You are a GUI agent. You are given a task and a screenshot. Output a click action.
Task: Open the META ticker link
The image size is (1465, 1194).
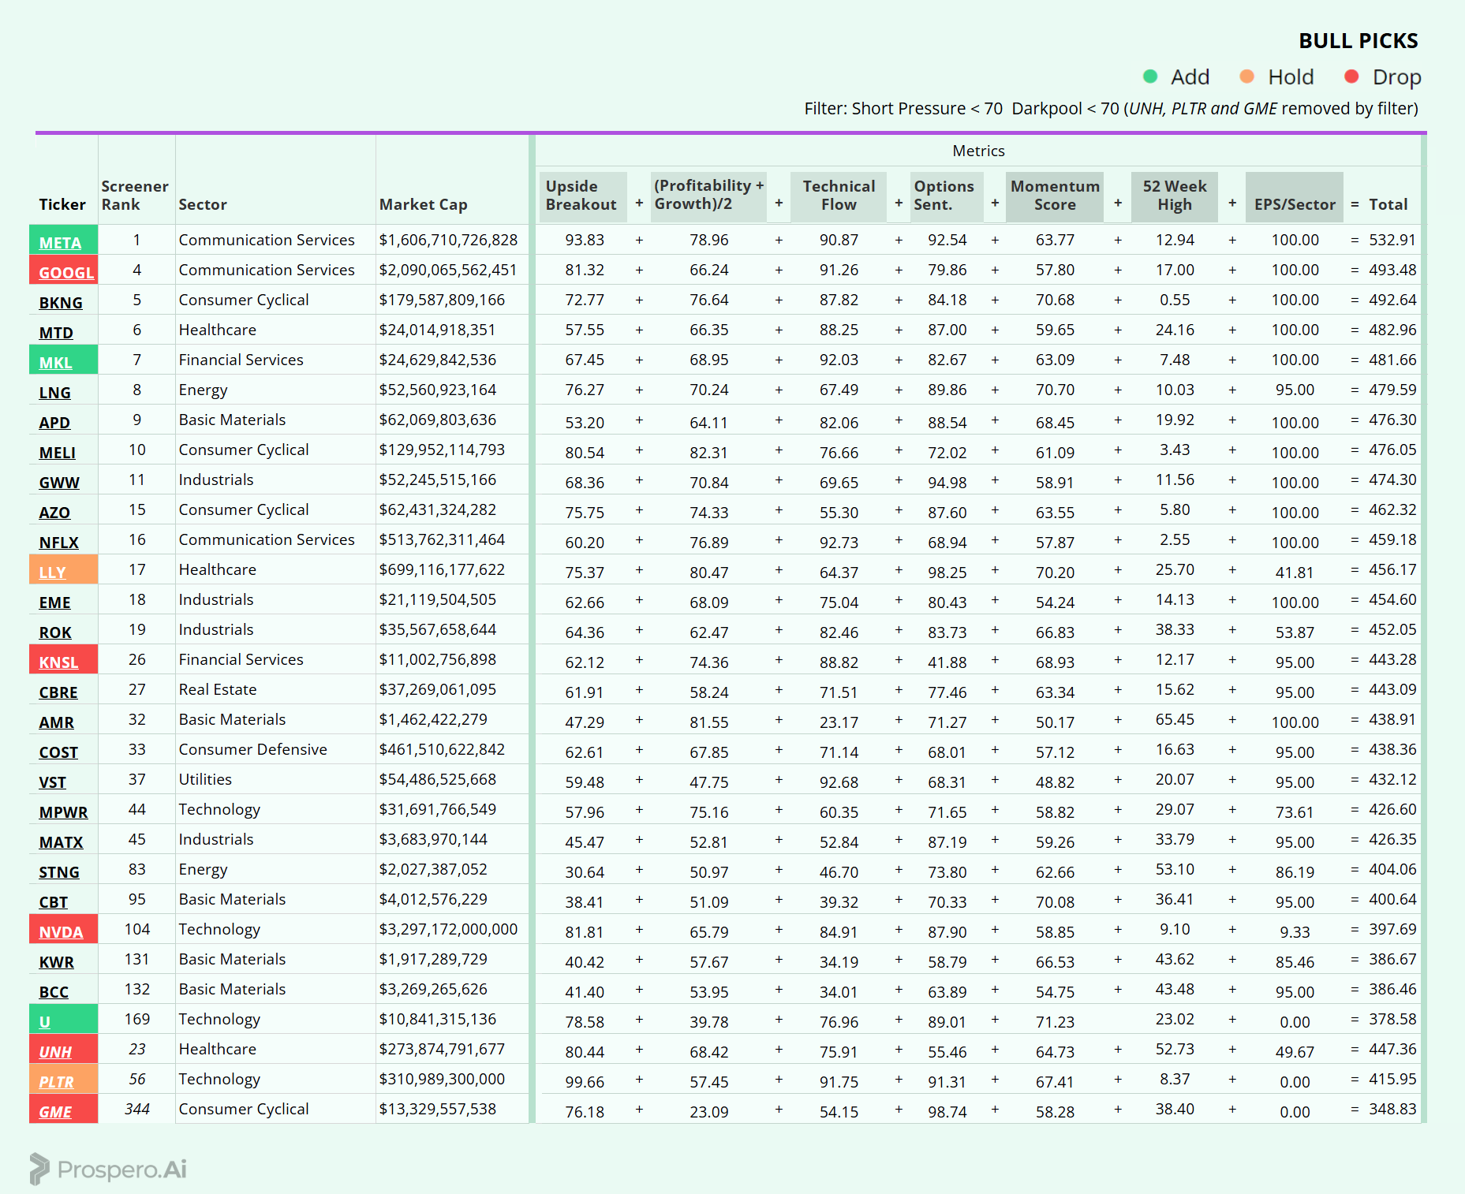[x=60, y=243]
